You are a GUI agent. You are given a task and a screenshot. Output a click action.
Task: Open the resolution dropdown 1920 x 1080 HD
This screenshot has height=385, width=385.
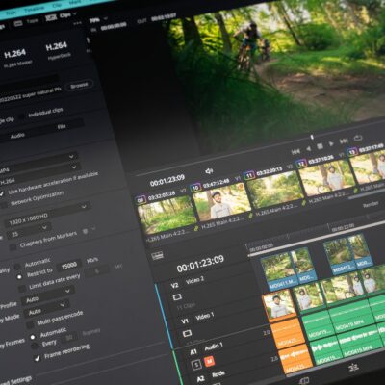[47, 216]
